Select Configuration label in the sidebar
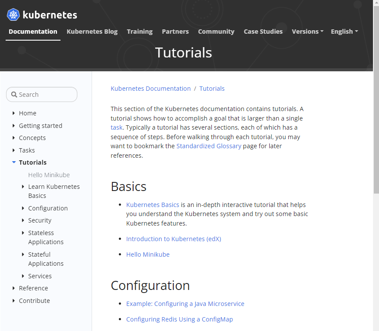This screenshot has height=331, width=379. pos(48,209)
